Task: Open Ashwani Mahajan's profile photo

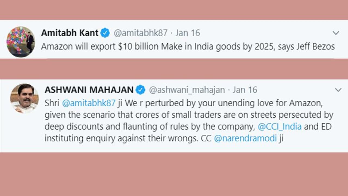Action: 24,98
